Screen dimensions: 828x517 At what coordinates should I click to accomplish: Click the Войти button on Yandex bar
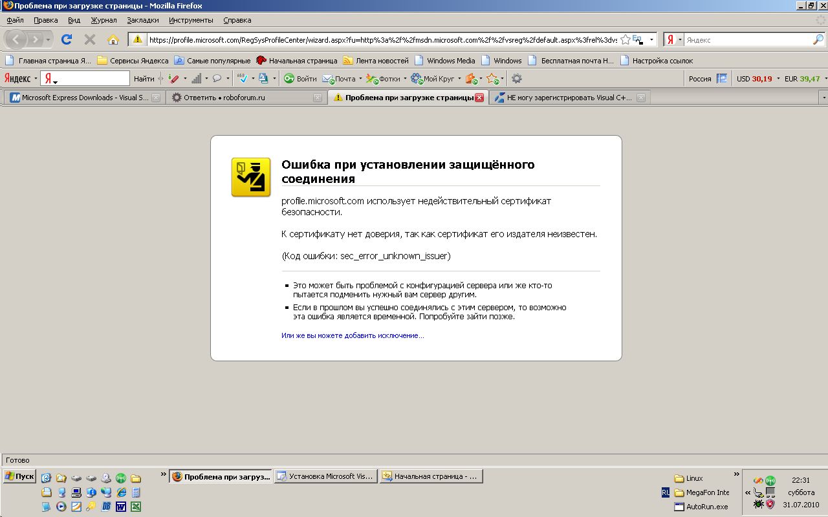coord(300,79)
